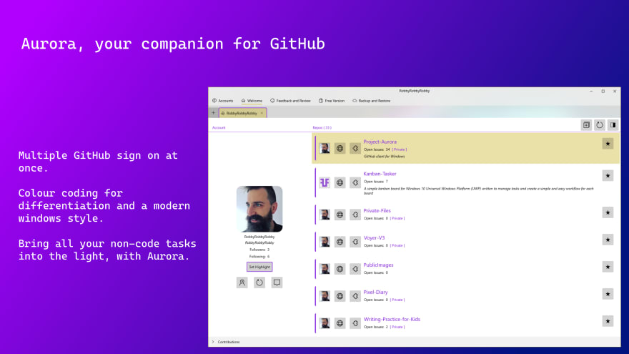Star the Private-Files repo
The height and width of the screenshot is (354, 629).
608,212
